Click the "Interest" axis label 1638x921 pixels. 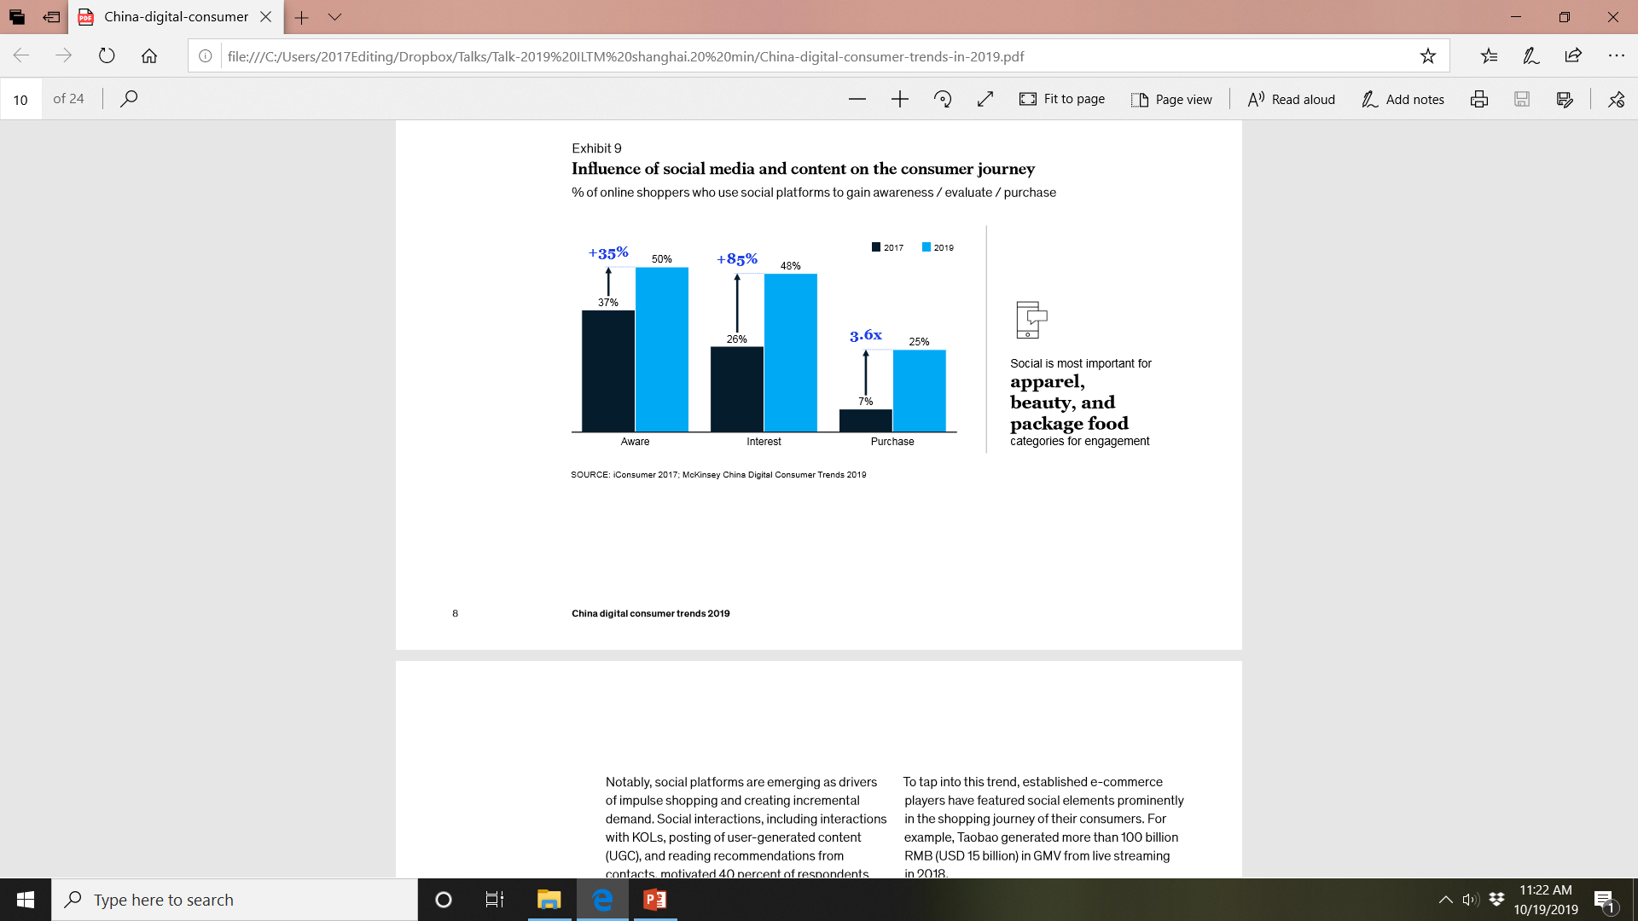(764, 442)
